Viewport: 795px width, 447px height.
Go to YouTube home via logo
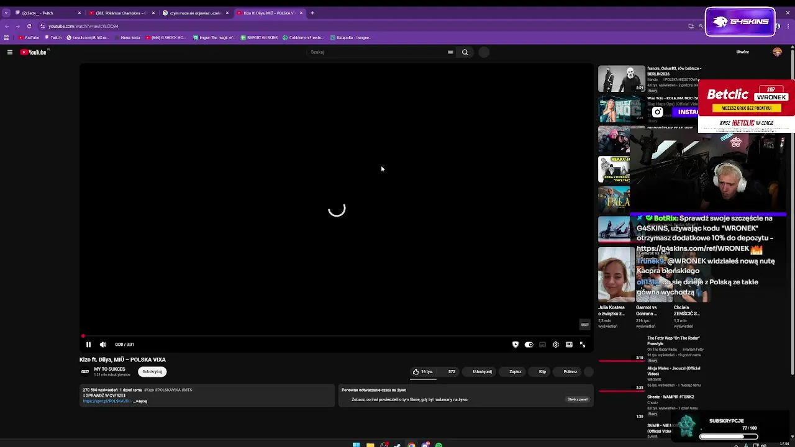pyautogui.click(x=34, y=52)
